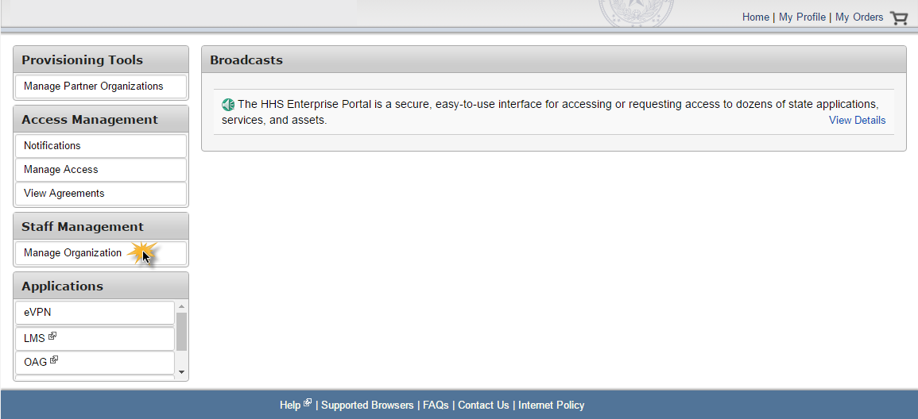Click the Applications list scroll down arrow
This screenshot has height=419, width=918.
tap(181, 372)
